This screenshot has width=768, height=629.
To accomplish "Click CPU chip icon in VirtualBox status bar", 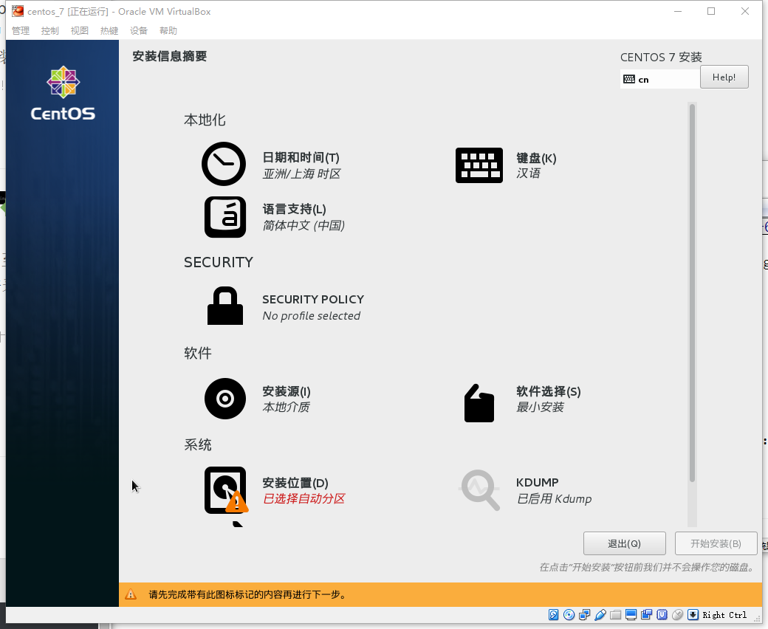I will (x=662, y=615).
